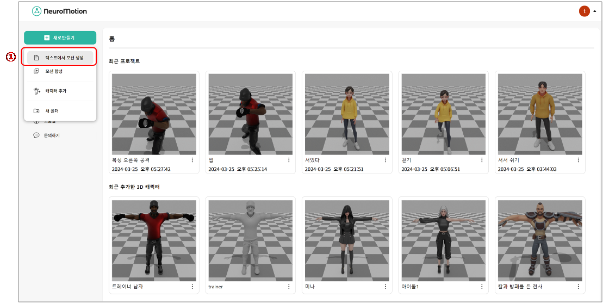
Task: Expand the dropdown arrow beside the avatar
Action: click(x=594, y=11)
